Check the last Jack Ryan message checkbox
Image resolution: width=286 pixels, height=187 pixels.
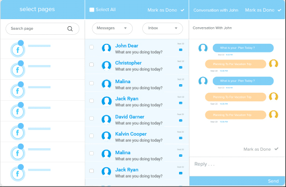tap(92, 171)
